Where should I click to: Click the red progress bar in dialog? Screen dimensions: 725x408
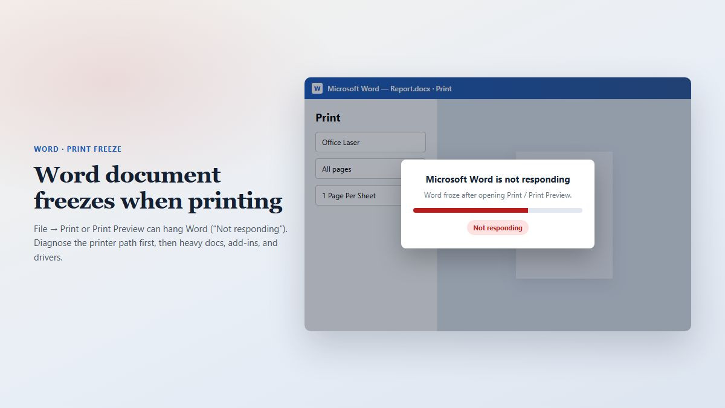pyautogui.click(x=498, y=210)
